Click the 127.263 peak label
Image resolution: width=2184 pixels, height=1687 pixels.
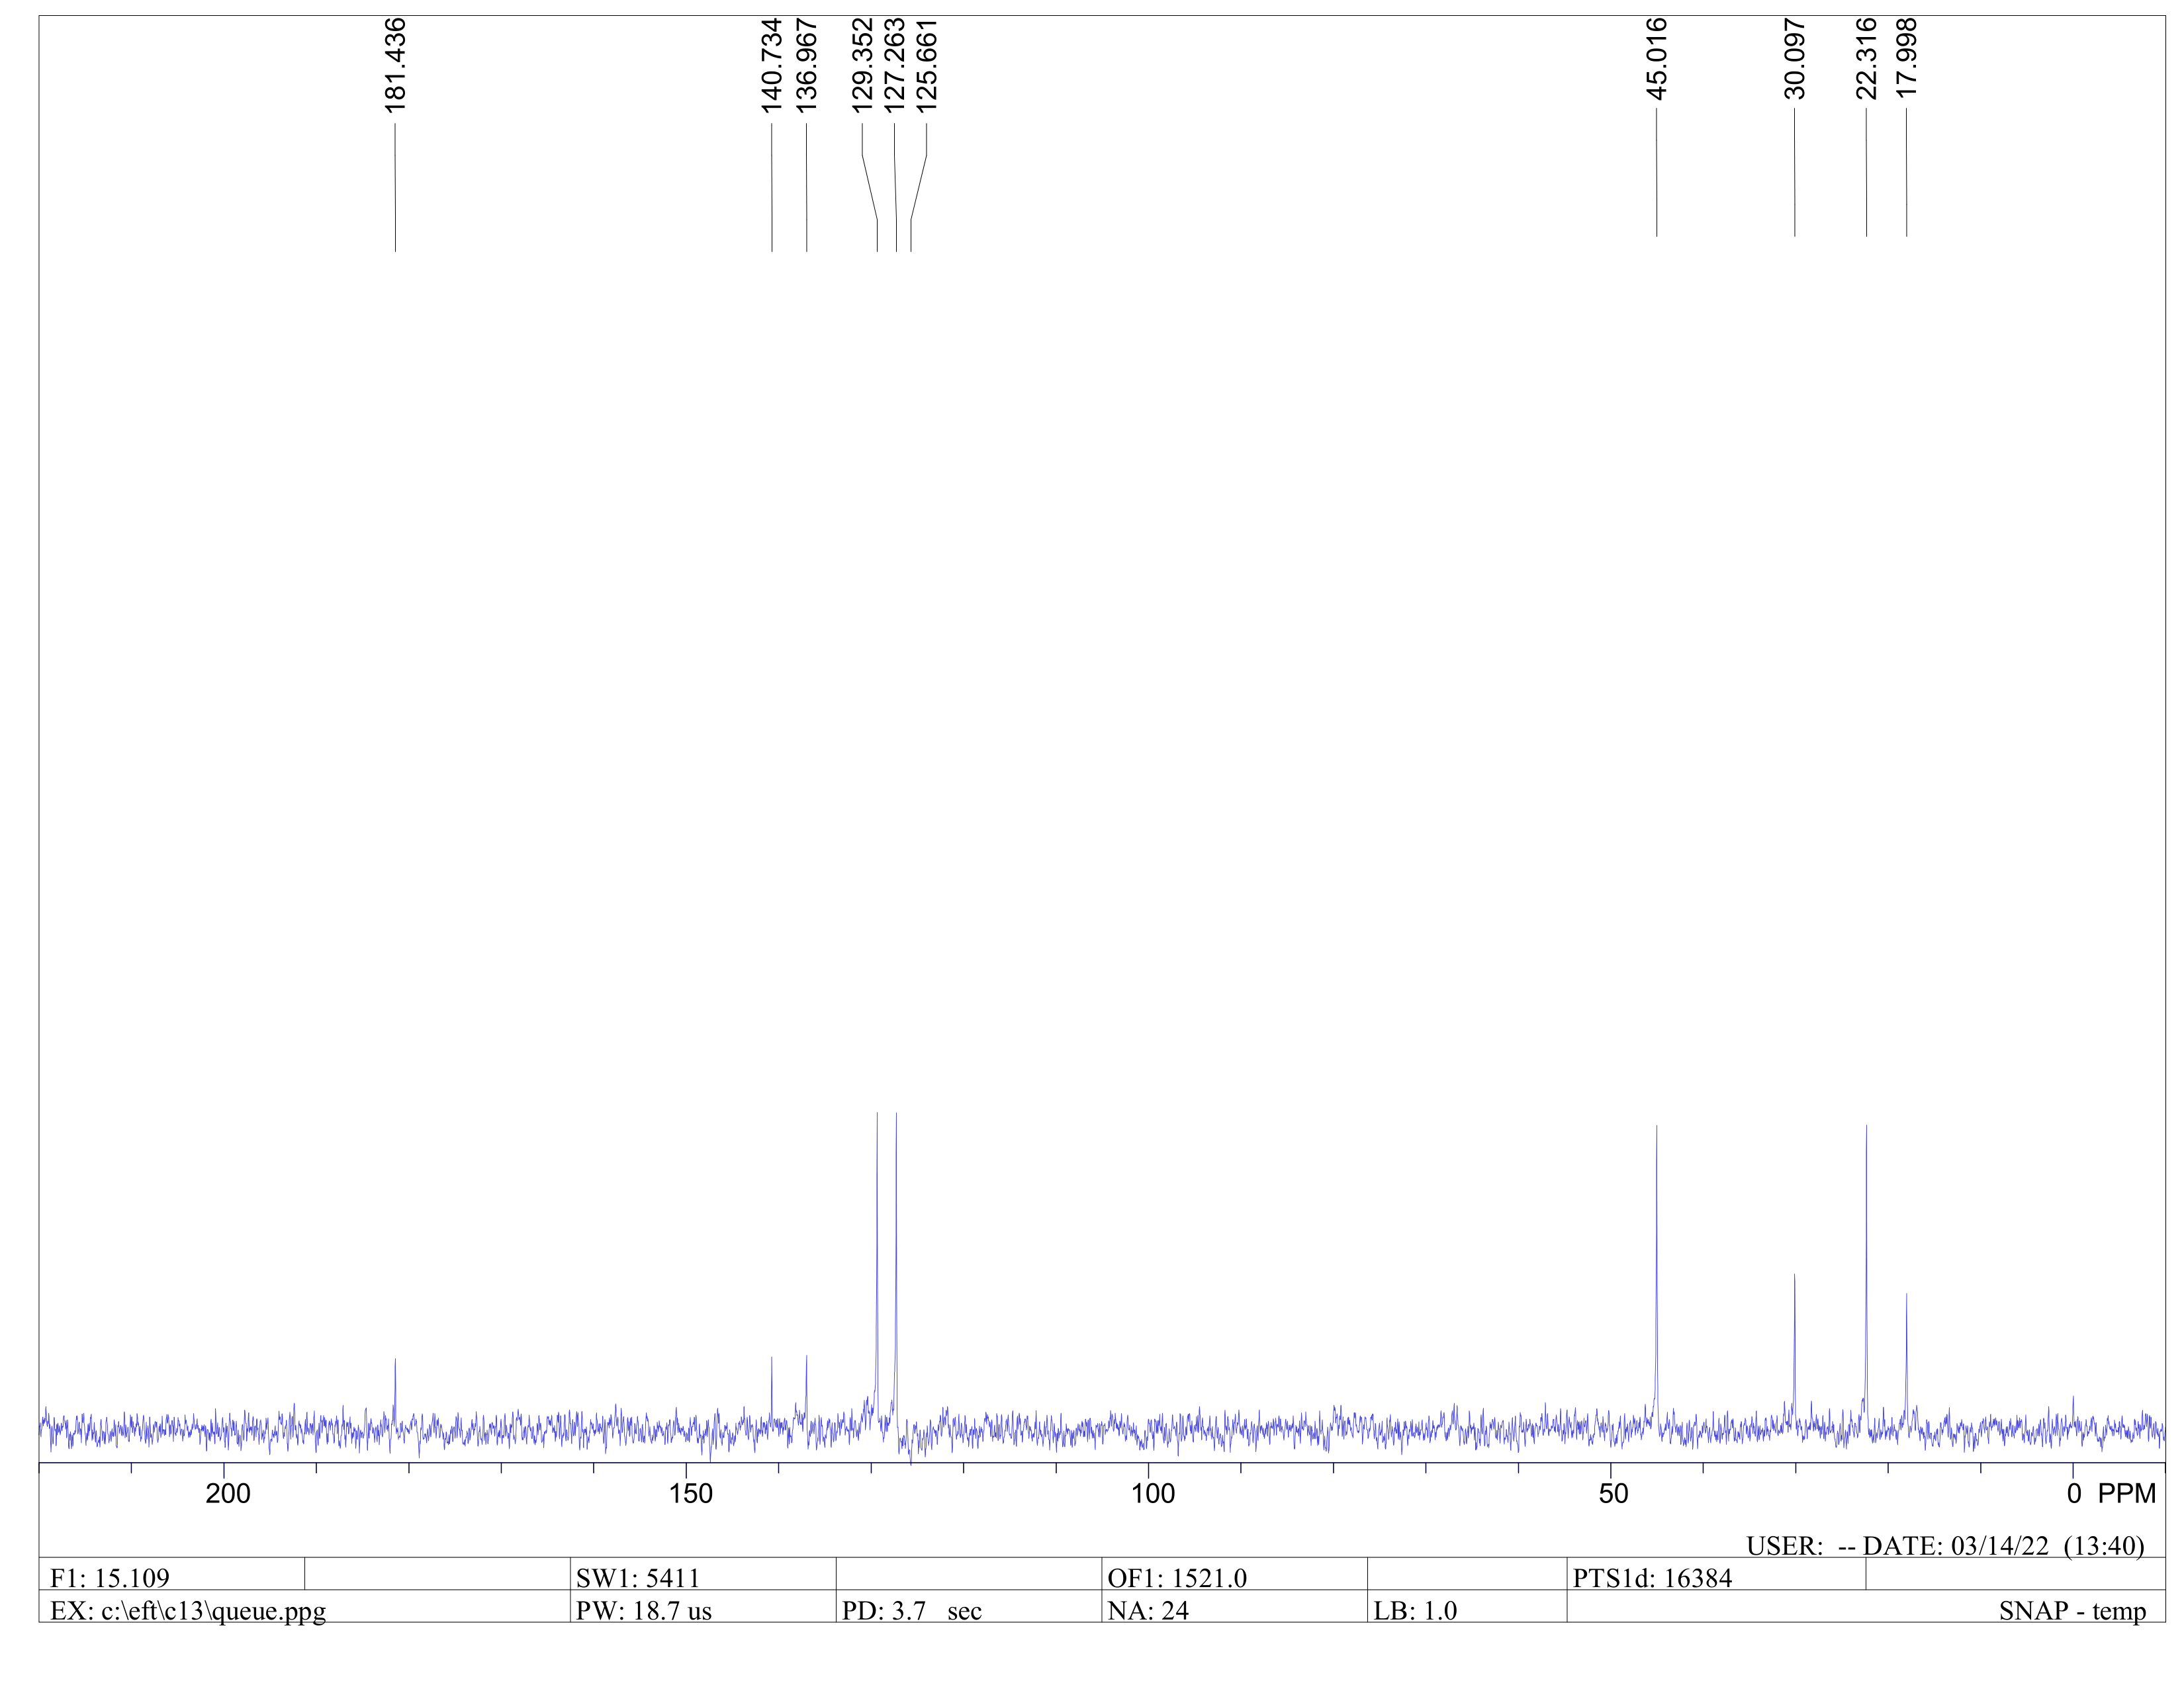894,65
